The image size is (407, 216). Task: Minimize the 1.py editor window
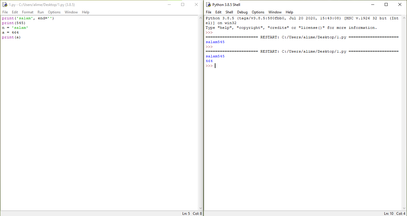pos(169,5)
